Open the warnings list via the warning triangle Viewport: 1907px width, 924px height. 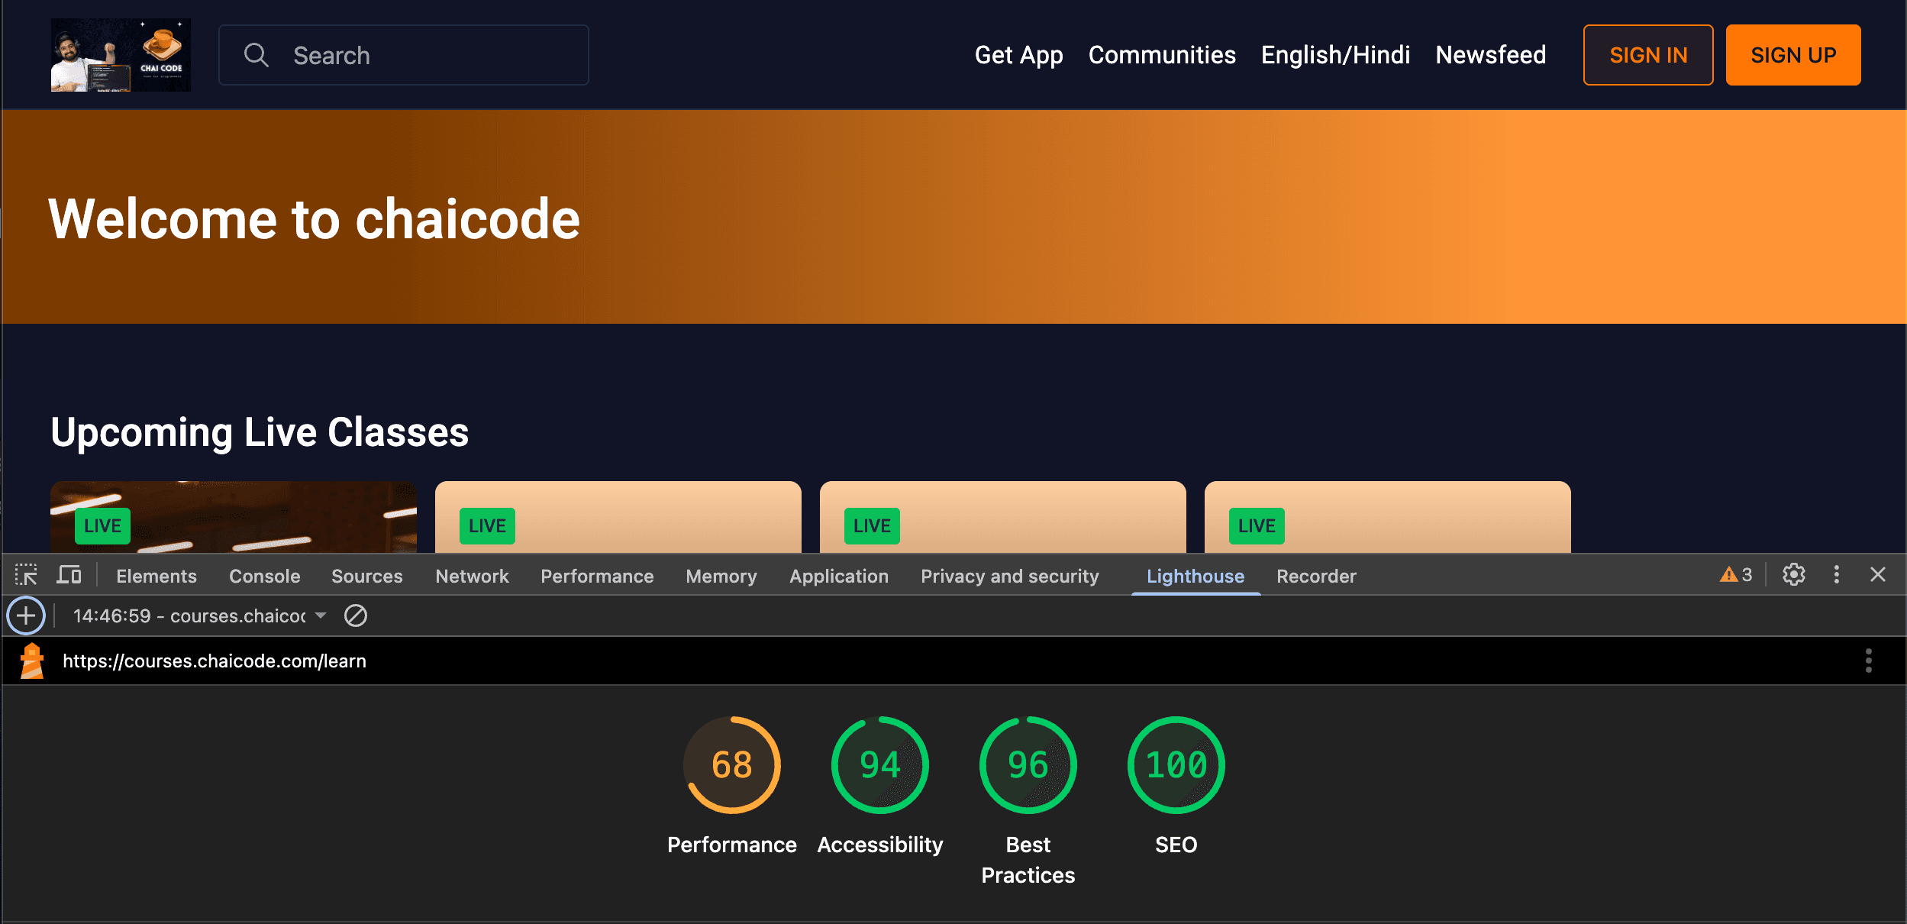point(1734,575)
